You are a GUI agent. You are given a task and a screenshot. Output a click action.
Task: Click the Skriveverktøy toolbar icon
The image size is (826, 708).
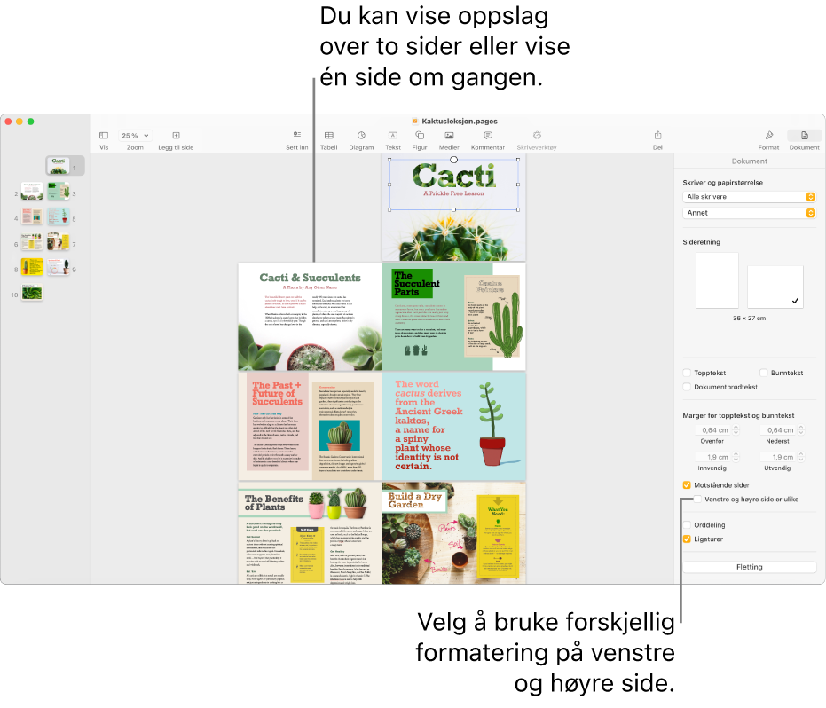click(537, 136)
